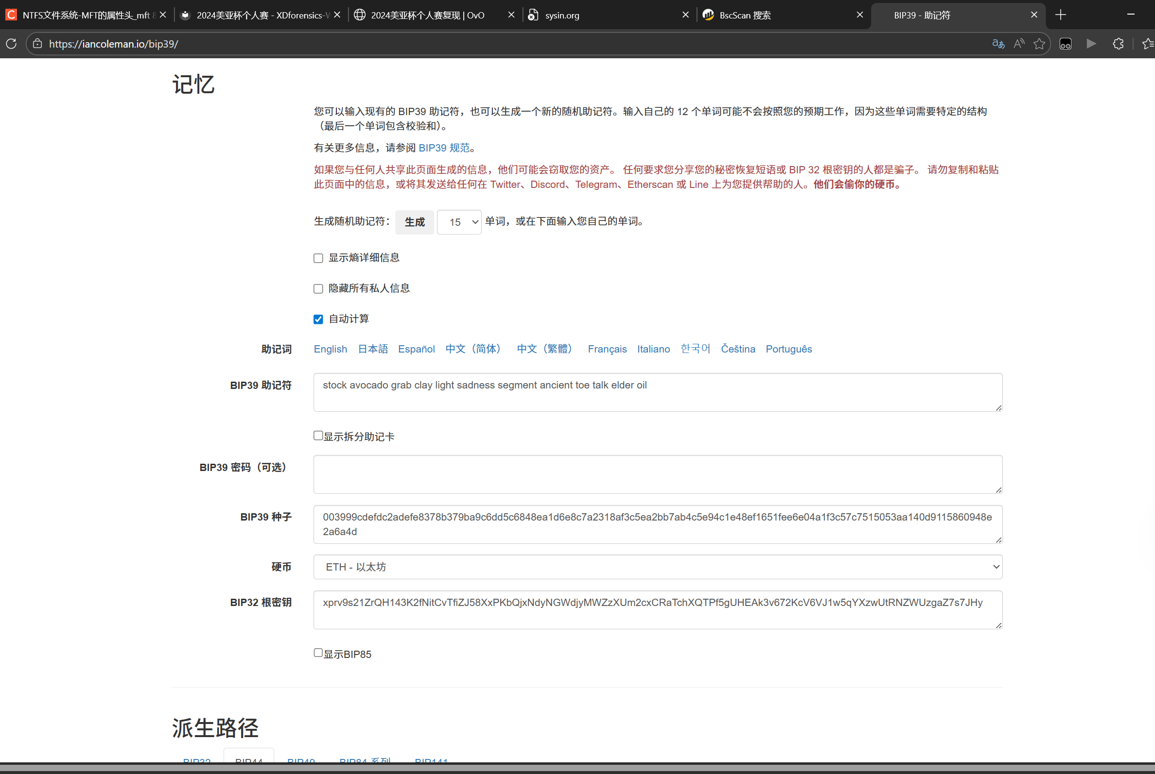Click the BIP39 助记符 text field

(658, 392)
